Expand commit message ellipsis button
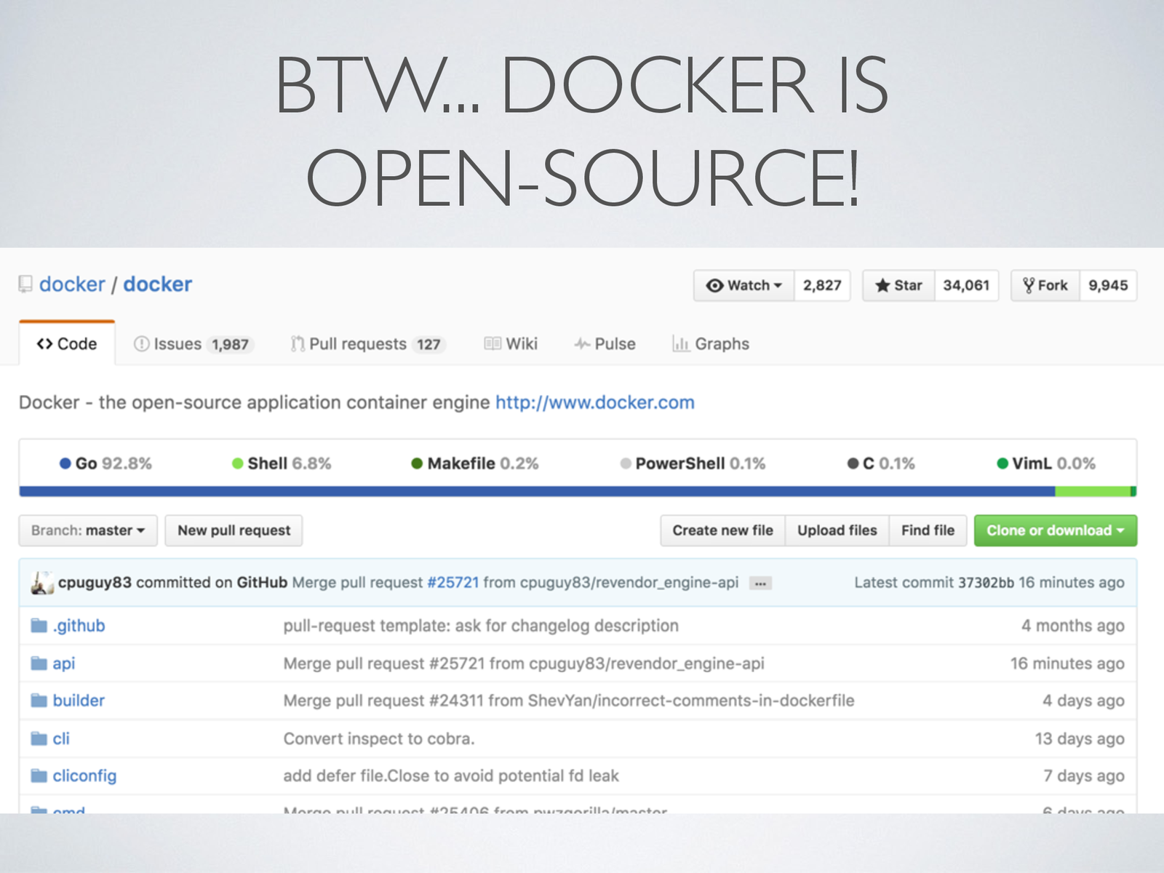 pyautogui.click(x=760, y=583)
